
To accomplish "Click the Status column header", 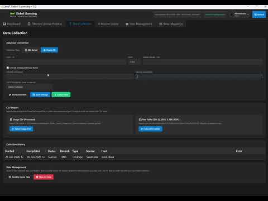I will pos(52,151).
